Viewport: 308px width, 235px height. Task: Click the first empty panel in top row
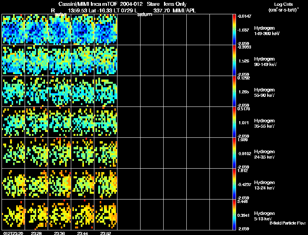pyautogui.click(x=129, y=30)
